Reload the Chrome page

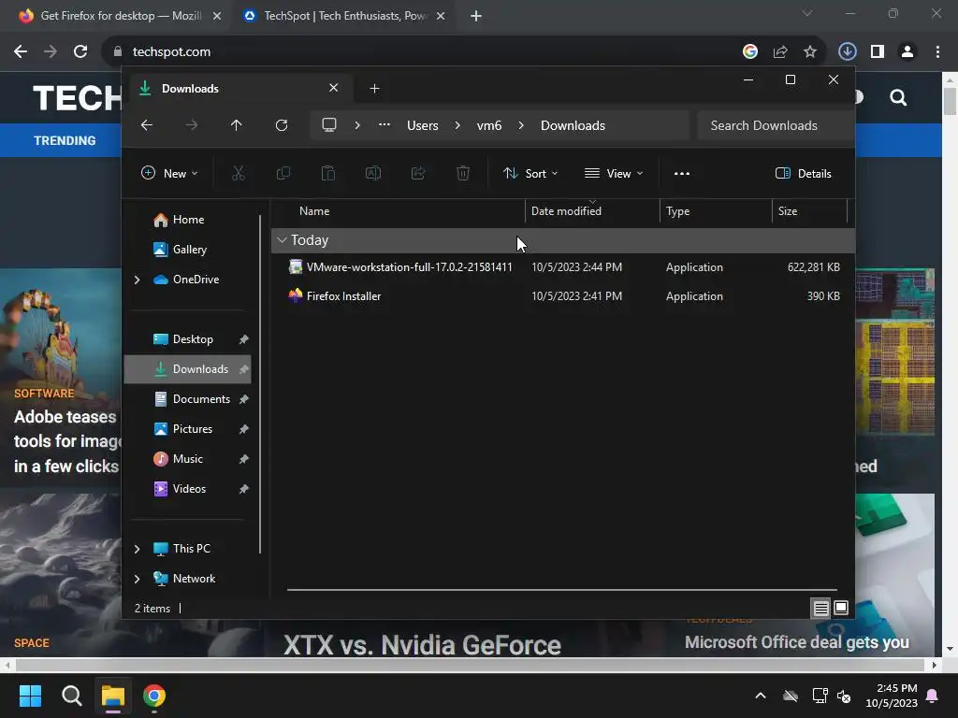click(x=80, y=51)
